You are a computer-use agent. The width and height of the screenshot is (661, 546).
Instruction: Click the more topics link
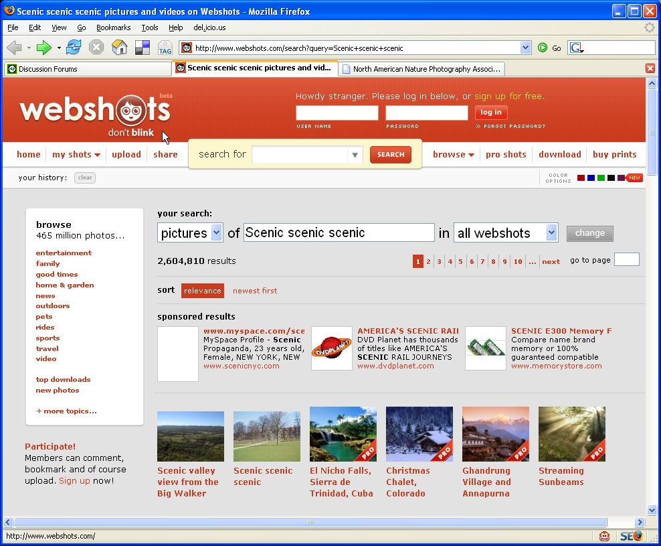click(67, 411)
